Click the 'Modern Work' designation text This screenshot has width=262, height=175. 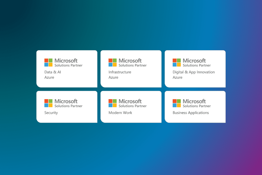[x=120, y=112]
